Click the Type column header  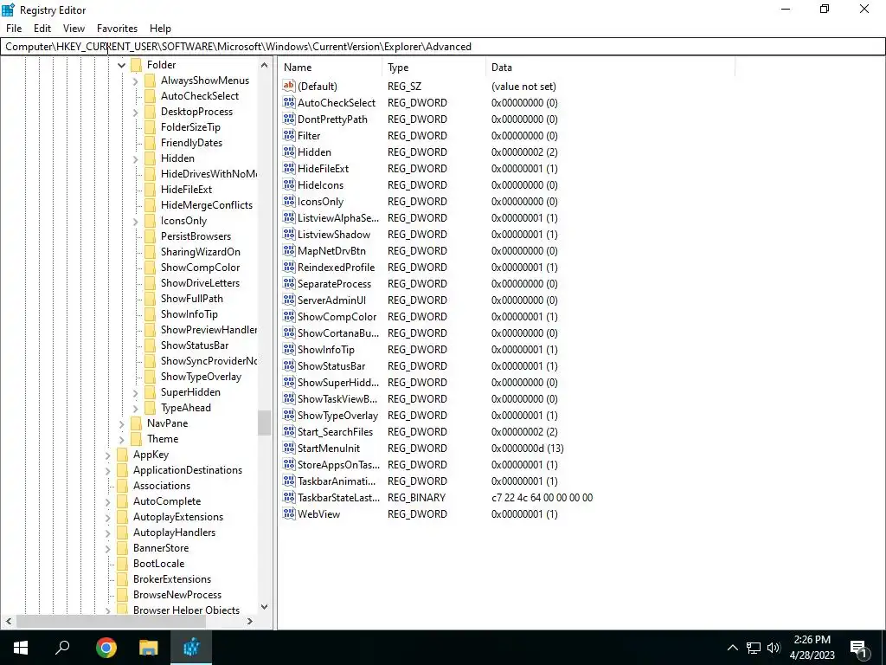434,68
